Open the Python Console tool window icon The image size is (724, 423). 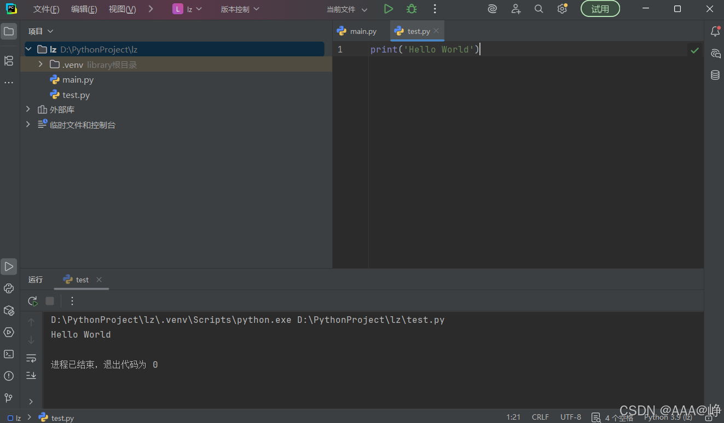click(9, 288)
